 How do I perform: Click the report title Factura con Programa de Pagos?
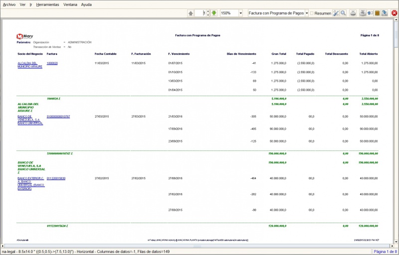coord(198,35)
